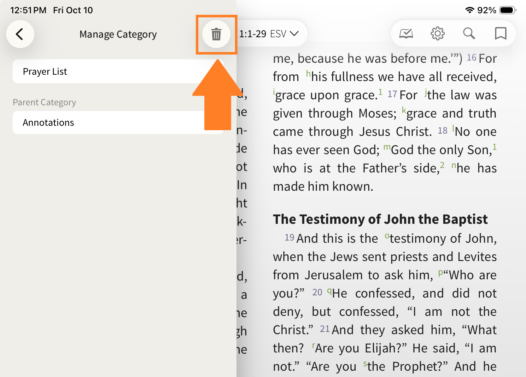Image resolution: width=526 pixels, height=377 pixels.
Task: Open cross-reference 'h' before 'his fullness'
Action: pos(308,74)
